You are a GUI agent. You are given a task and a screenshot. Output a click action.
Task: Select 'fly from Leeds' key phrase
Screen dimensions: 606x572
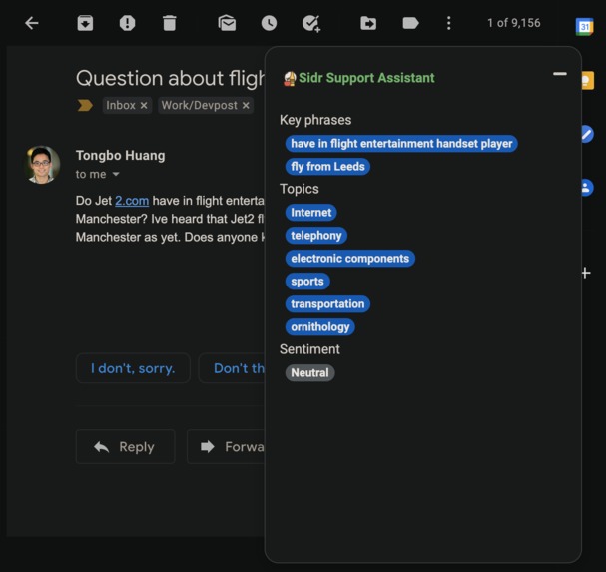point(327,167)
